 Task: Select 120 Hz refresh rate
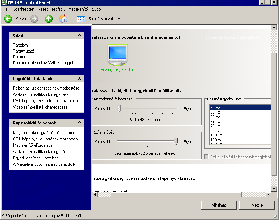coord(240,140)
